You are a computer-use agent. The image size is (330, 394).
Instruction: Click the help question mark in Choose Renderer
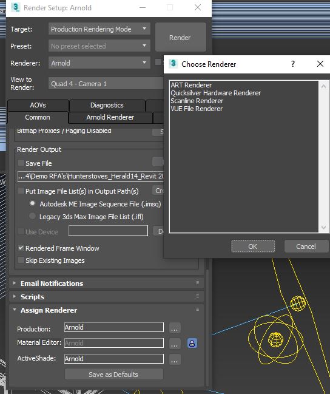(x=293, y=64)
